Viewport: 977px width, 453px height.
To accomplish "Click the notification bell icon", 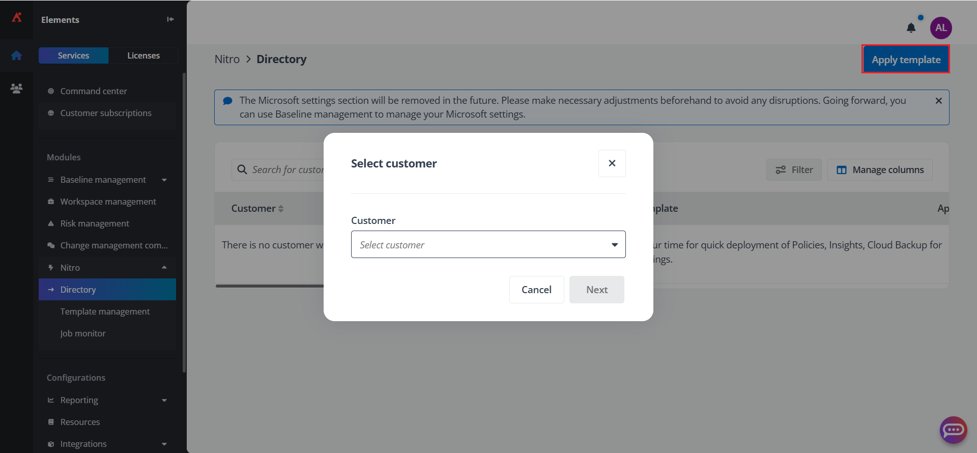I will (x=911, y=28).
